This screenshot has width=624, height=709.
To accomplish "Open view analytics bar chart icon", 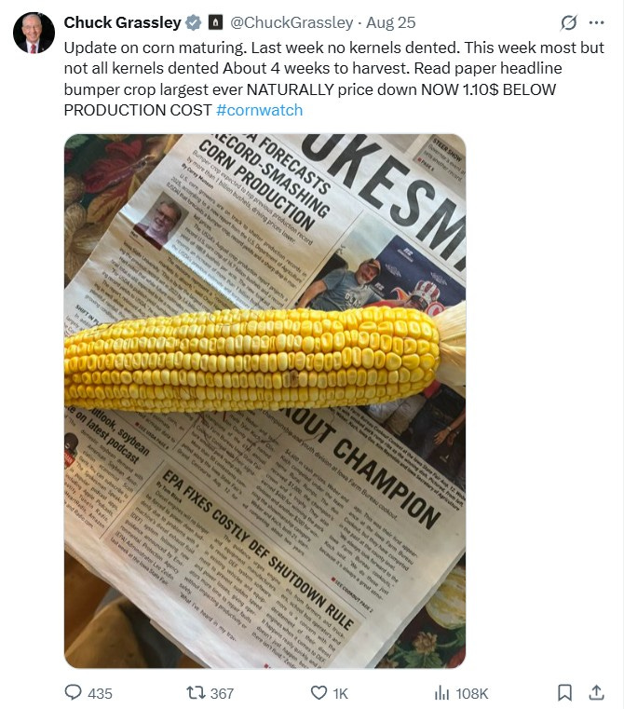I will click(x=441, y=693).
